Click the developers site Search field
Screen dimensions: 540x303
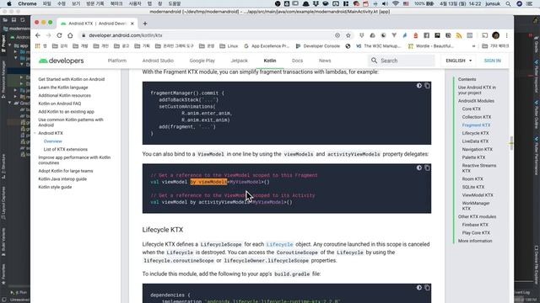coord(402,61)
